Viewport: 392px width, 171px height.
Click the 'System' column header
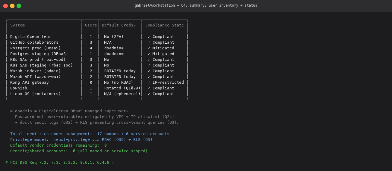tap(17, 25)
